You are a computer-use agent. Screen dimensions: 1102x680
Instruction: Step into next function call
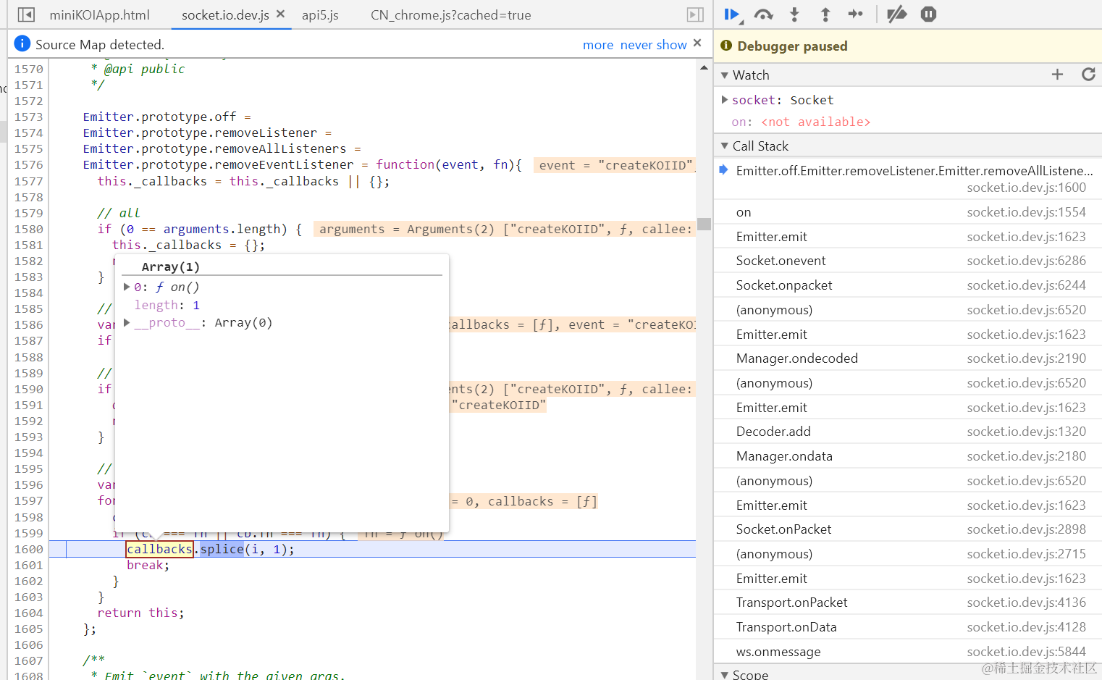[794, 14]
